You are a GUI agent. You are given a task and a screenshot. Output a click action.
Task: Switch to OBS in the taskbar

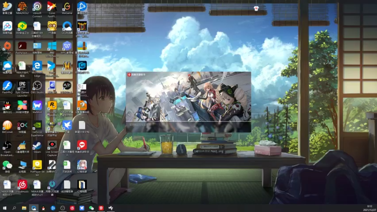pyautogui.click(x=63, y=208)
